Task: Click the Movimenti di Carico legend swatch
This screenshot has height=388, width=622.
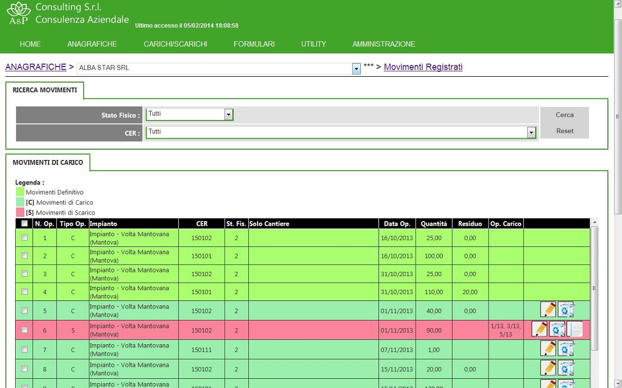Action: (x=20, y=202)
